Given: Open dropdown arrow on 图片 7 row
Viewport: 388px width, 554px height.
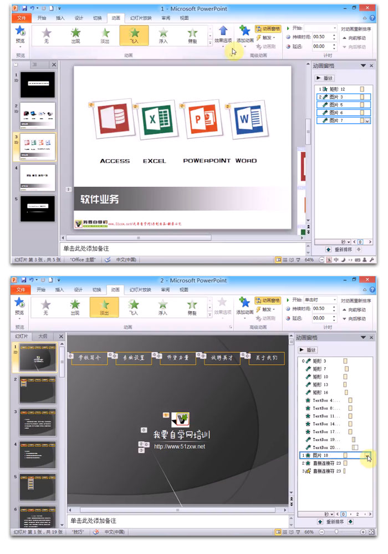Looking at the screenshot, I should pos(367,121).
